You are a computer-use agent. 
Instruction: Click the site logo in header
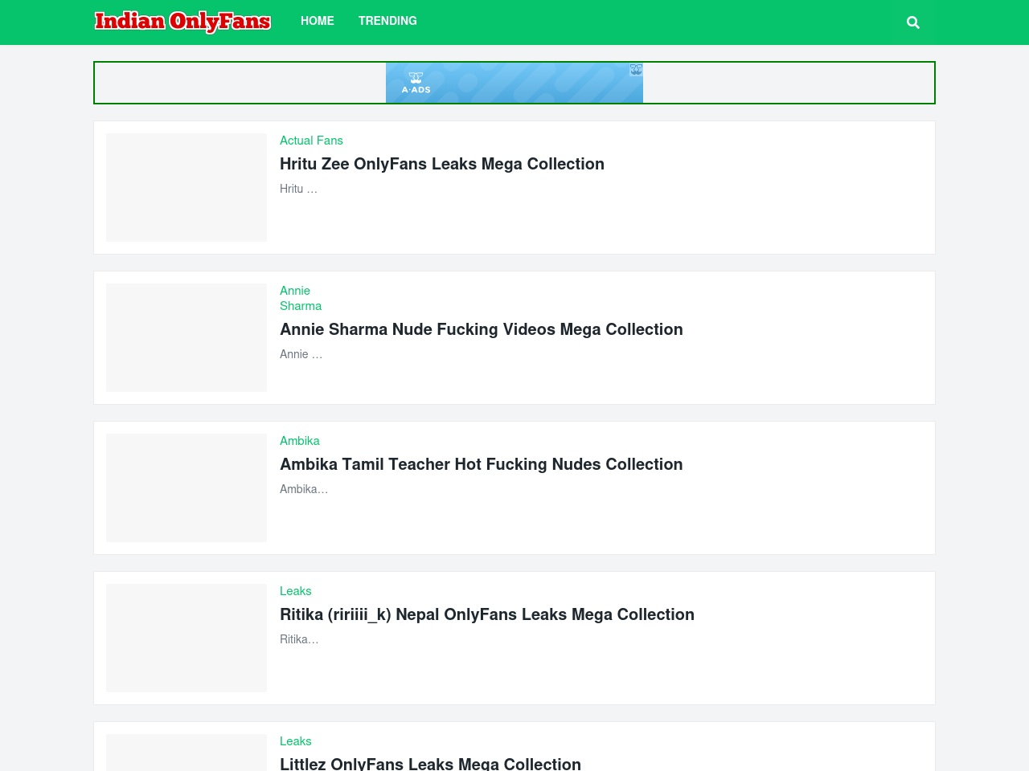click(182, 21)
